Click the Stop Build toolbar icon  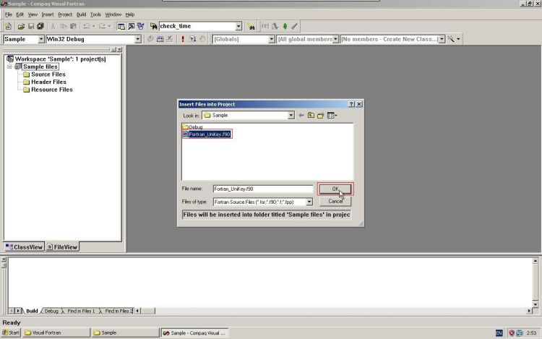coord(170,39)
